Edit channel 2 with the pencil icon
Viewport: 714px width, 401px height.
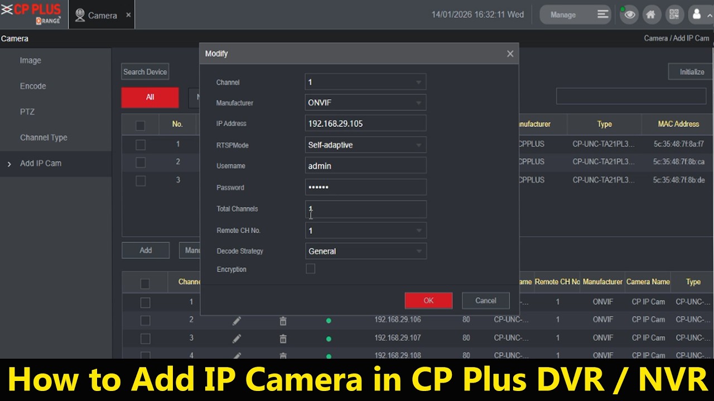coord(237,321)
